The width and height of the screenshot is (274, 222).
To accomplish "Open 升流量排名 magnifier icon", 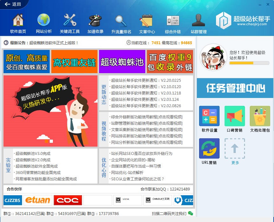I will coord(121,21).
